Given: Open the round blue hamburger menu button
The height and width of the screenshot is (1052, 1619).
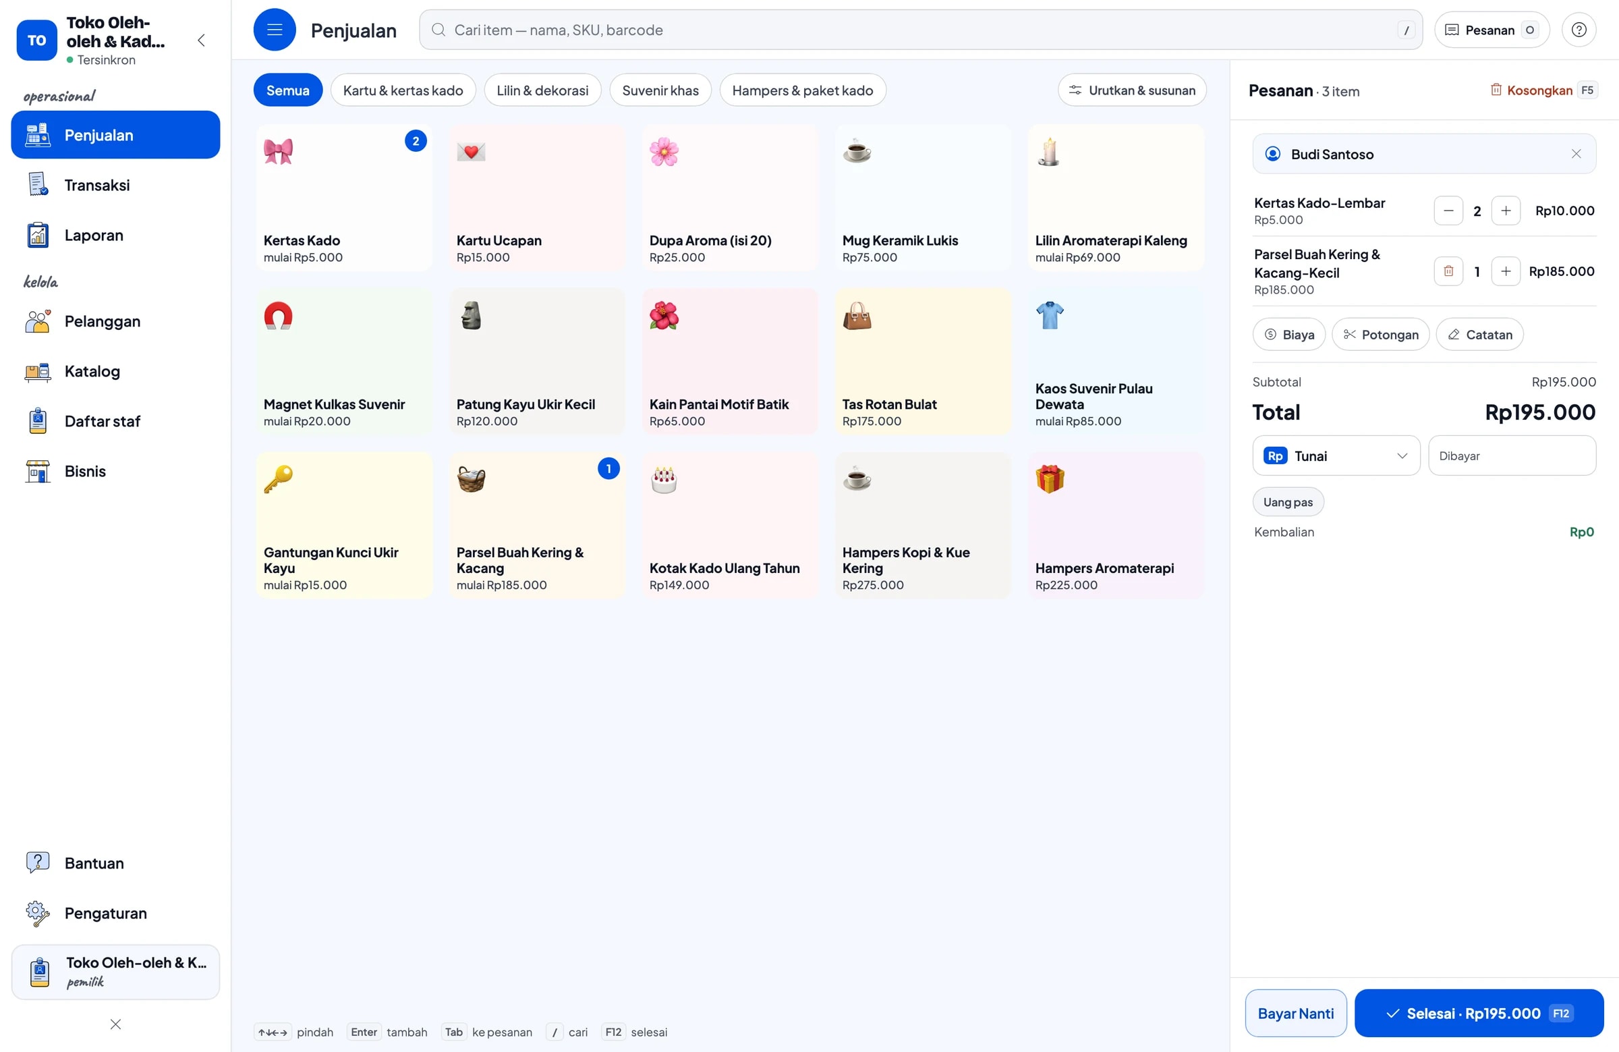Looking at the screenshot, I should (274, 30).
